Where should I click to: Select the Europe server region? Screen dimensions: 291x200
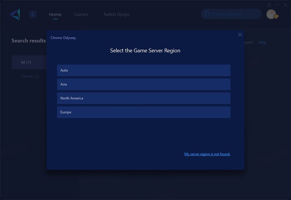[x=144, y=112]
